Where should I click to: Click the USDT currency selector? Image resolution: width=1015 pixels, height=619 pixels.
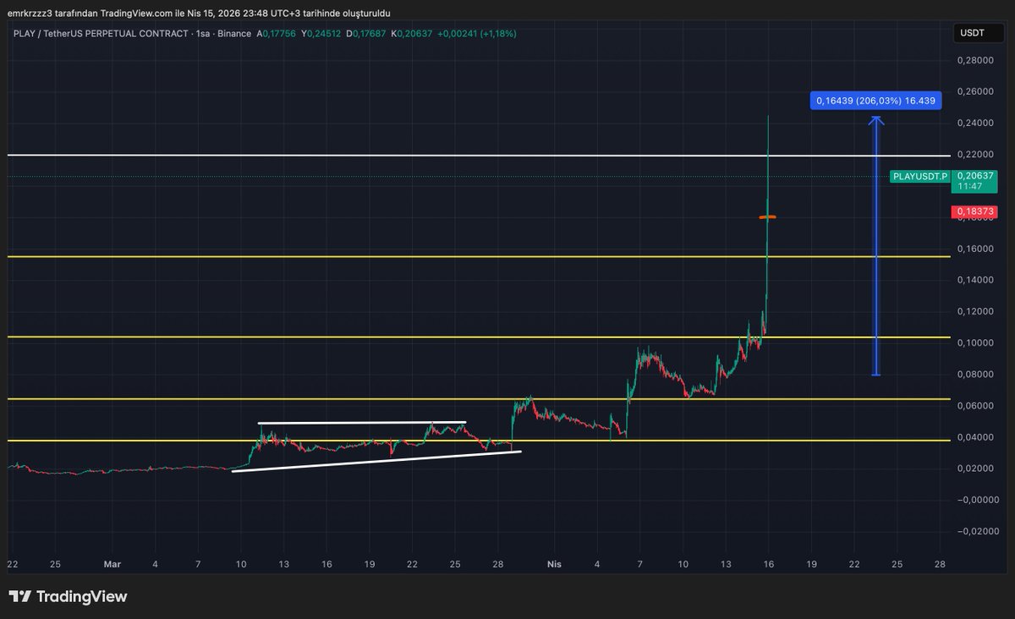click(x=977, y=33)
